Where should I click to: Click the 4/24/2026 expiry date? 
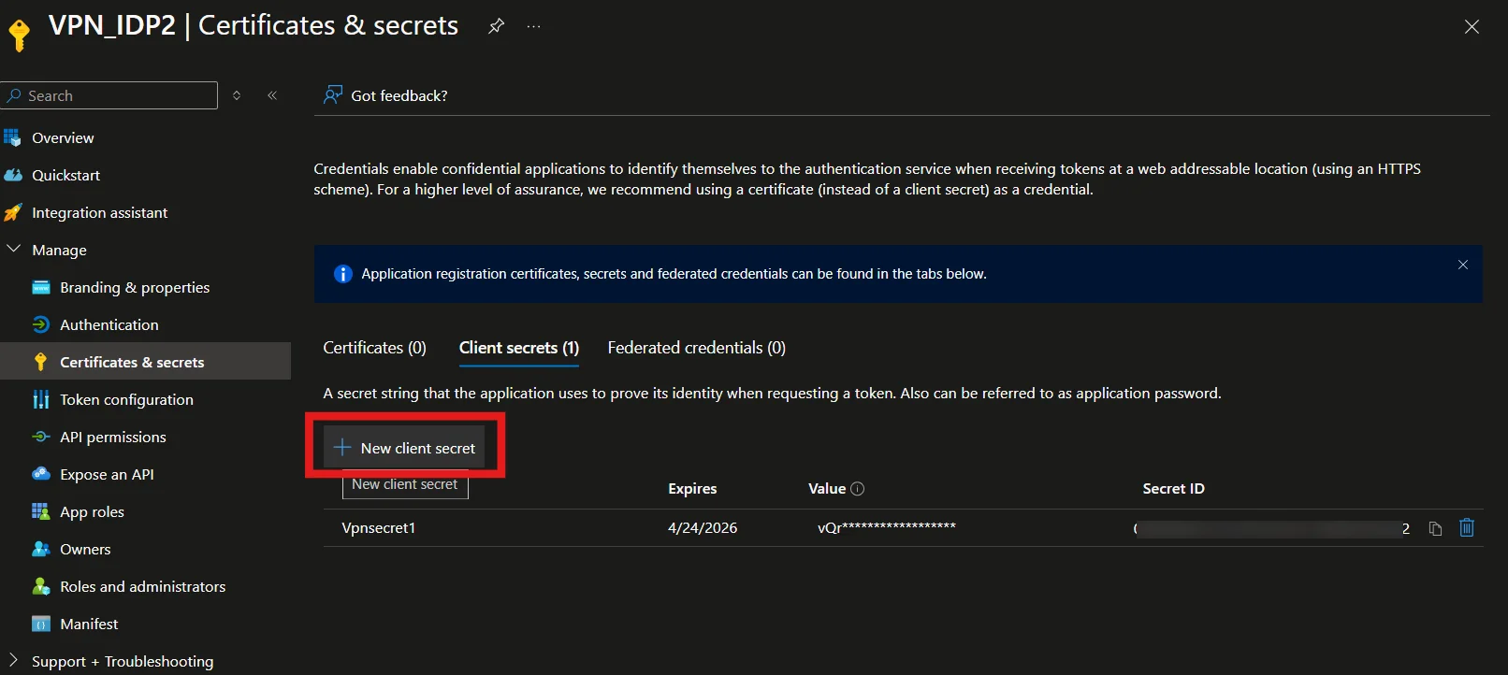[703, 527]
